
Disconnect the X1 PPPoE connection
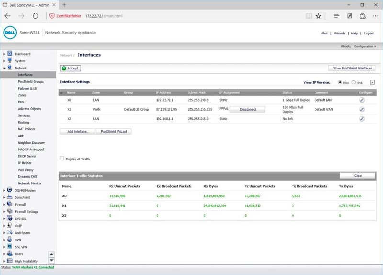(248, 109)
